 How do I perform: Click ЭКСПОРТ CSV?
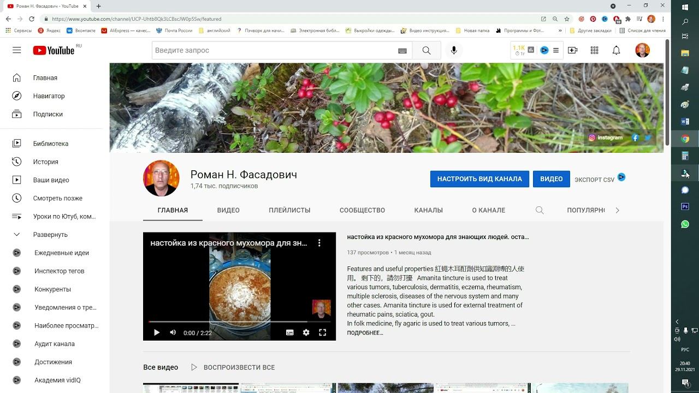594,180
